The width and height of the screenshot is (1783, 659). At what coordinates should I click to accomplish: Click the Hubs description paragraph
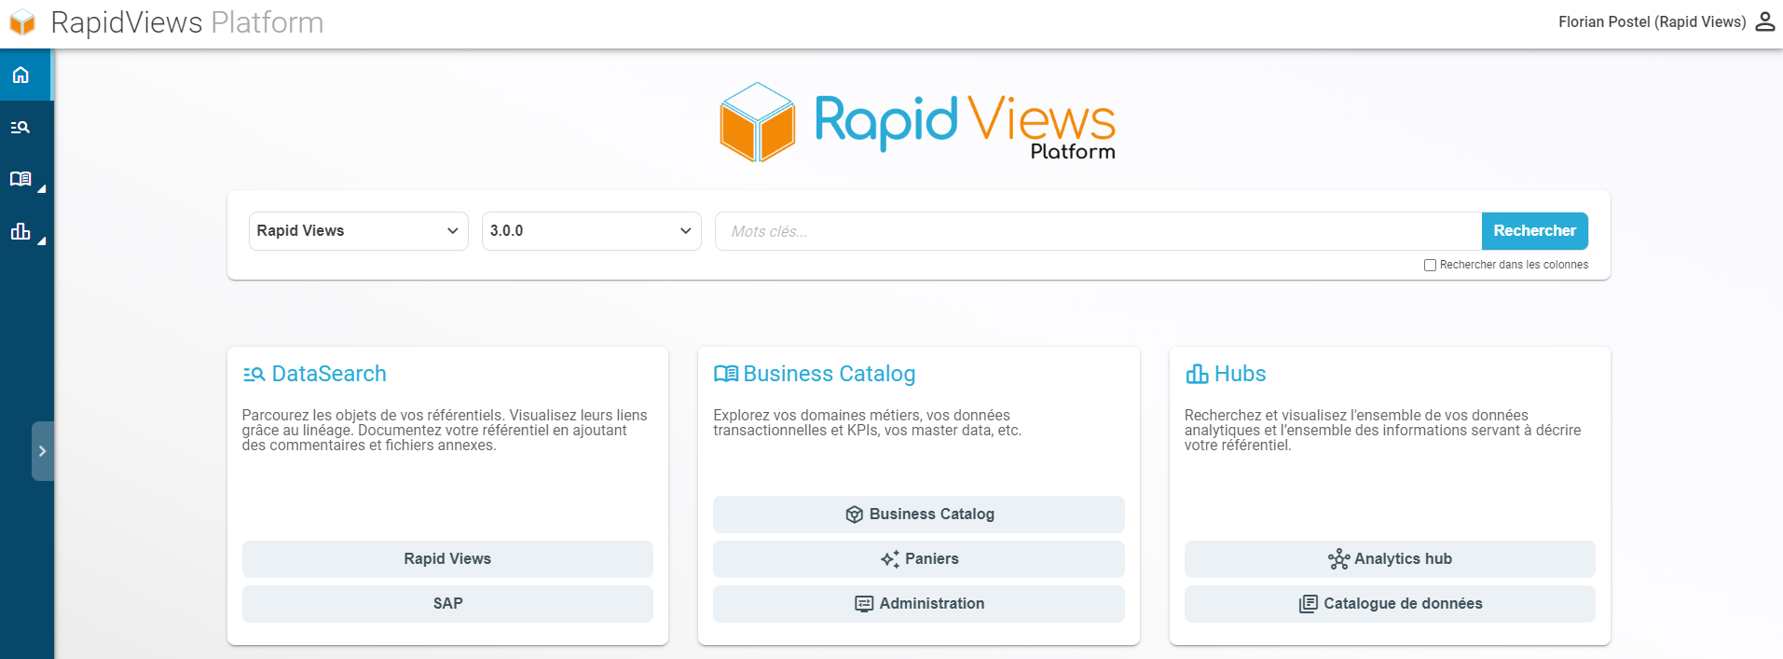point(1382,431)
